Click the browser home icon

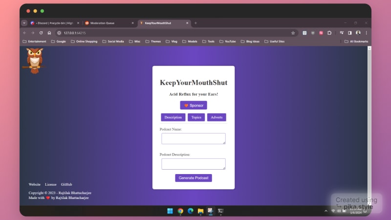click(x=49, y=33)
